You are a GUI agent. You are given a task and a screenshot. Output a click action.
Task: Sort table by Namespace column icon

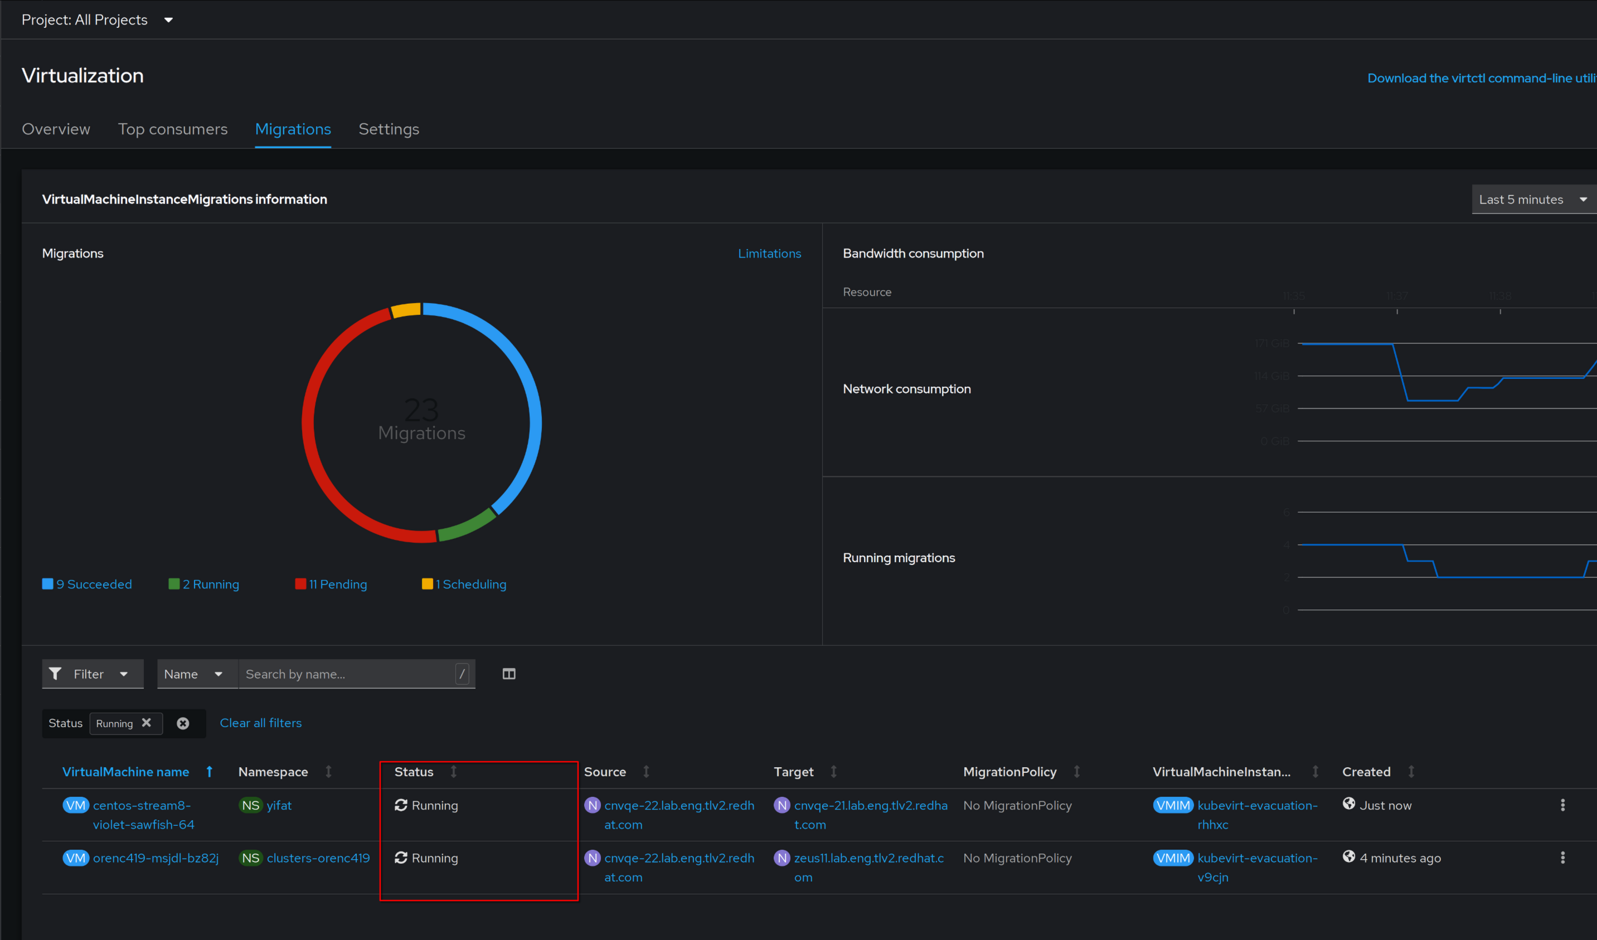click(328, 772)
